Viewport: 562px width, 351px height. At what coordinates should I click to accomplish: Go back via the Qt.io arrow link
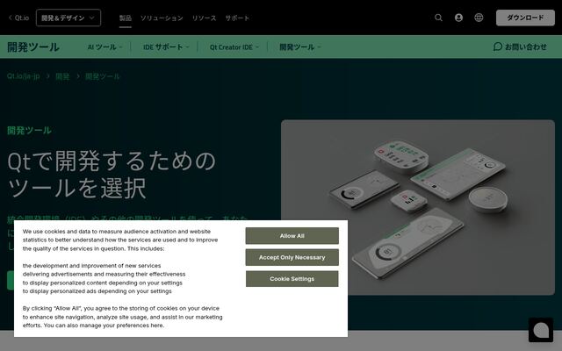18,18
